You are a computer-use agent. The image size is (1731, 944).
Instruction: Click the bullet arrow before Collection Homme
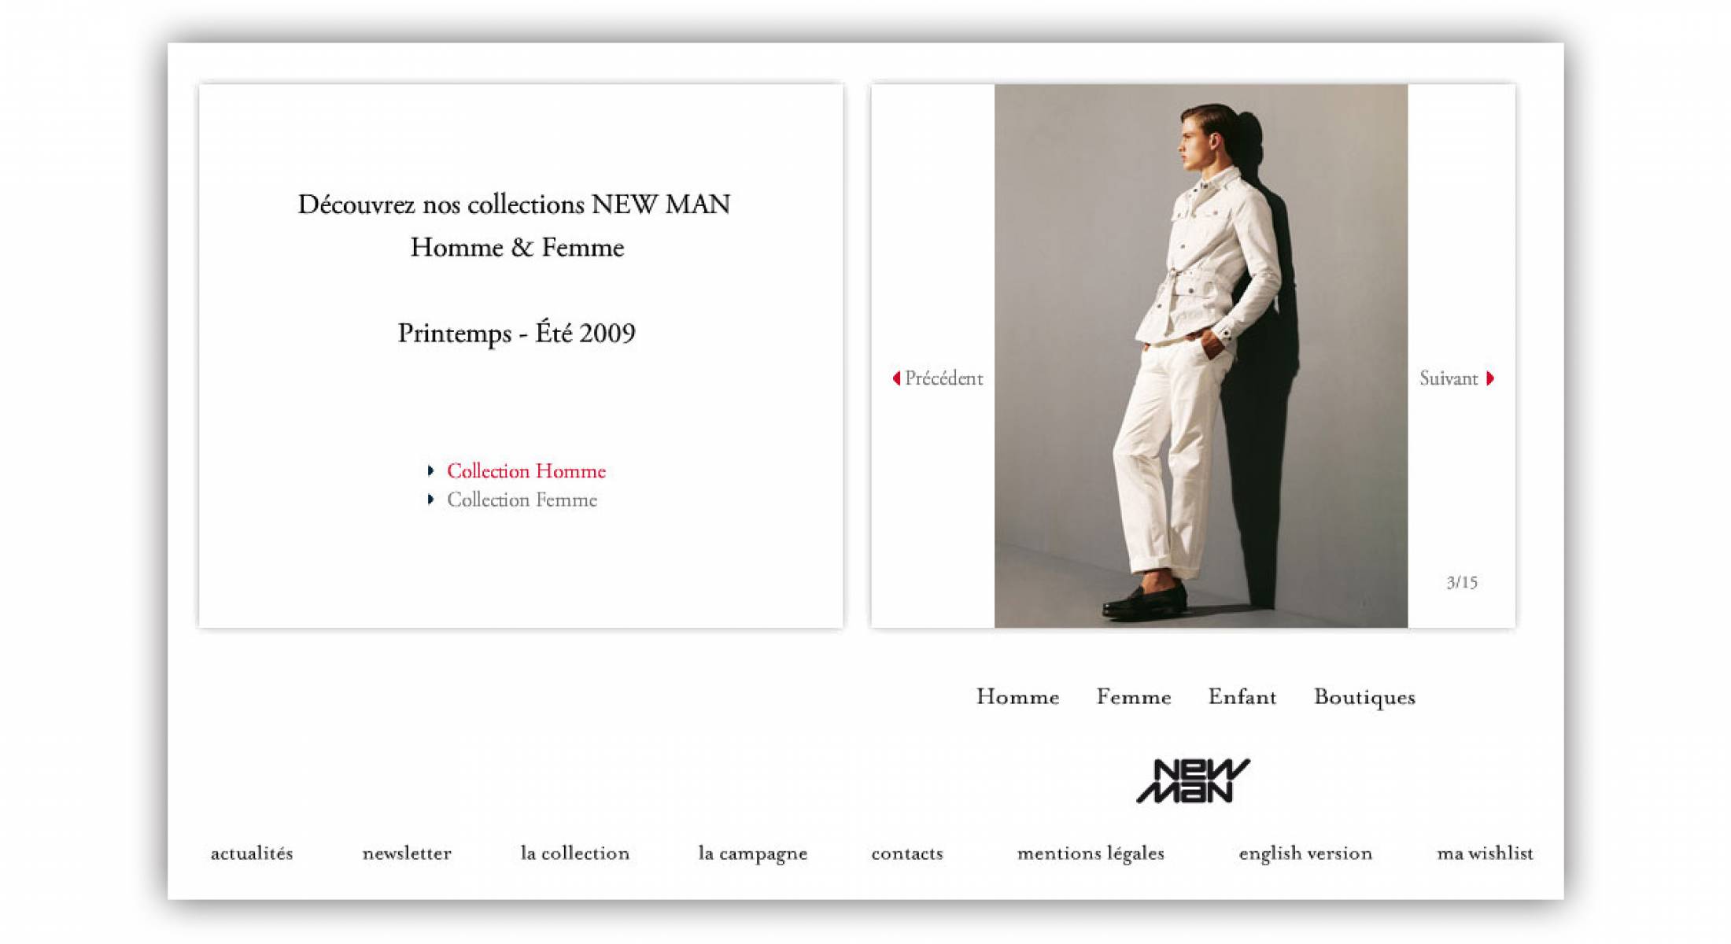(x=430, y=470)
